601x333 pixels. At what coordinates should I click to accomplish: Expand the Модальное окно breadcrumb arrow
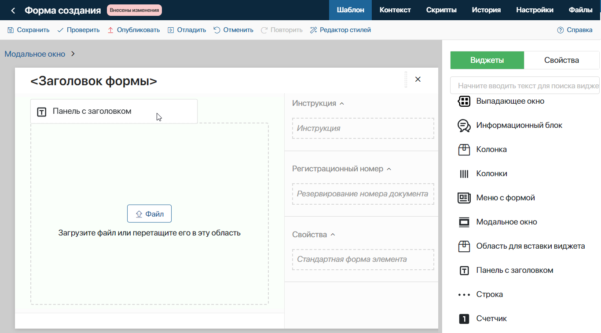pos(73,54)
